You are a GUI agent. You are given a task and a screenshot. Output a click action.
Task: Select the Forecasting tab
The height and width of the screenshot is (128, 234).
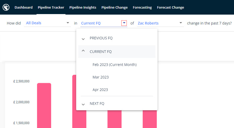click(142, 7)
